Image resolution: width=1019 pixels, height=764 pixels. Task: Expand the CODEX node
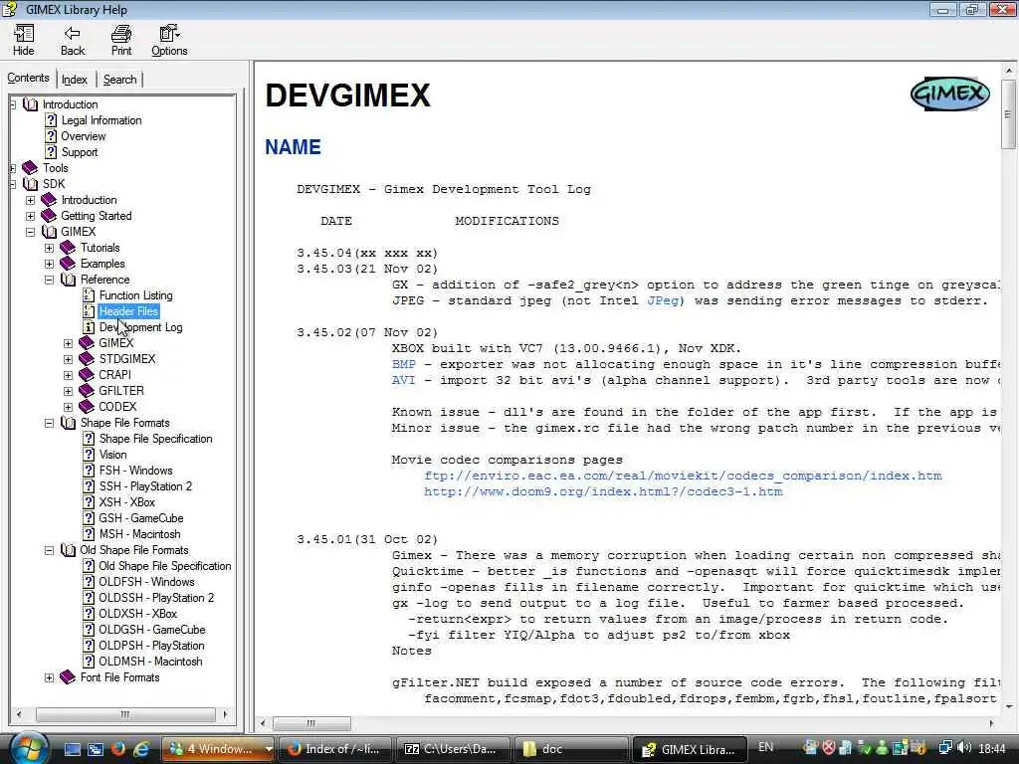click(x=69, y=407)
